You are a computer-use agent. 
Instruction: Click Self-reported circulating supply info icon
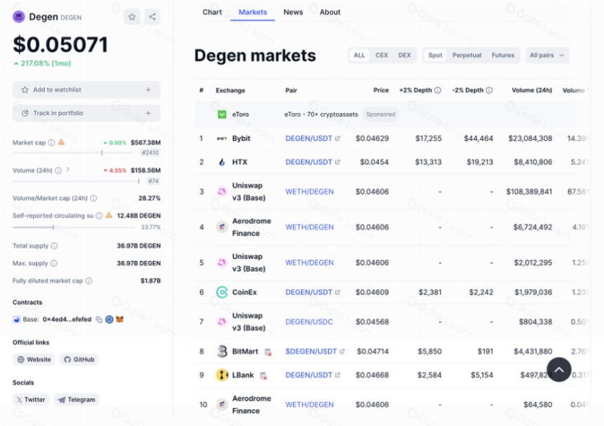pyautogui.click(x=99, y=216)
